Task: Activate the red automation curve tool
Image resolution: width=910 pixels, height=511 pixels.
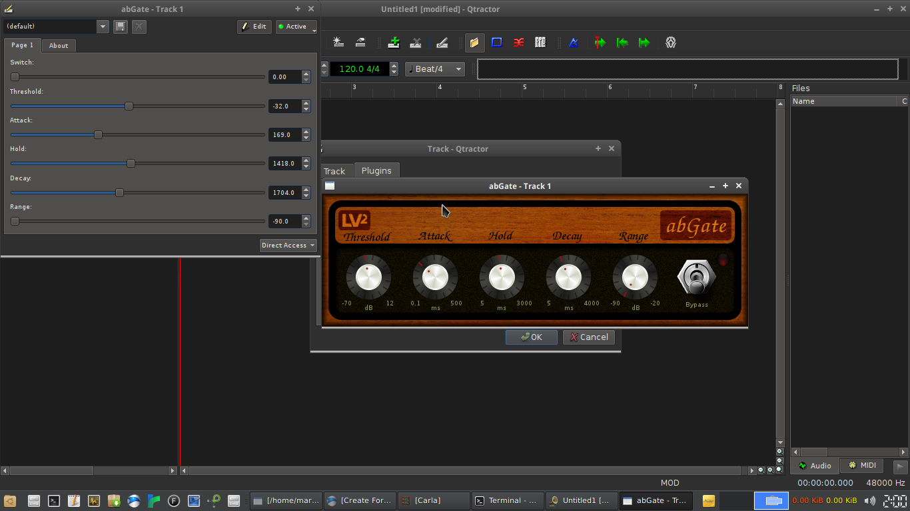Action: click(x=518, y=43)
